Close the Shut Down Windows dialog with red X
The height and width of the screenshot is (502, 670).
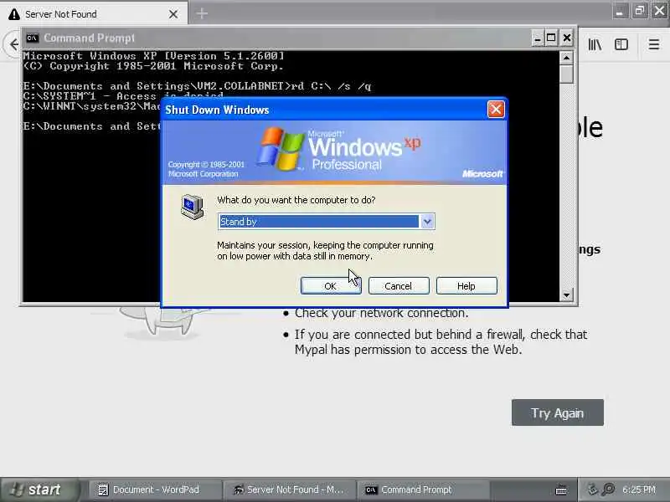tap(496, 110)
